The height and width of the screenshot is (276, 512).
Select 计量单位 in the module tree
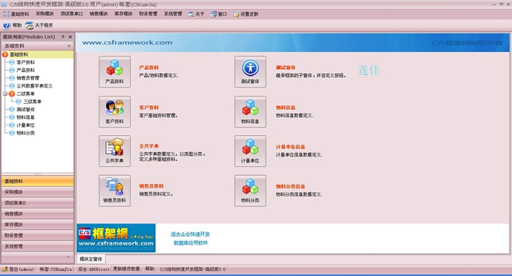[x=25, y=125]
